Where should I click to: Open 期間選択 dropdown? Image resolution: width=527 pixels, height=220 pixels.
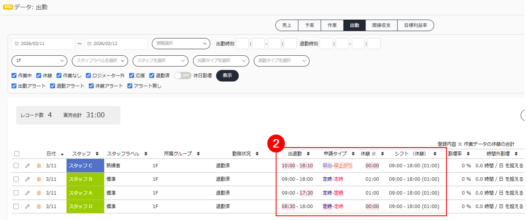[x=181, y=43]
